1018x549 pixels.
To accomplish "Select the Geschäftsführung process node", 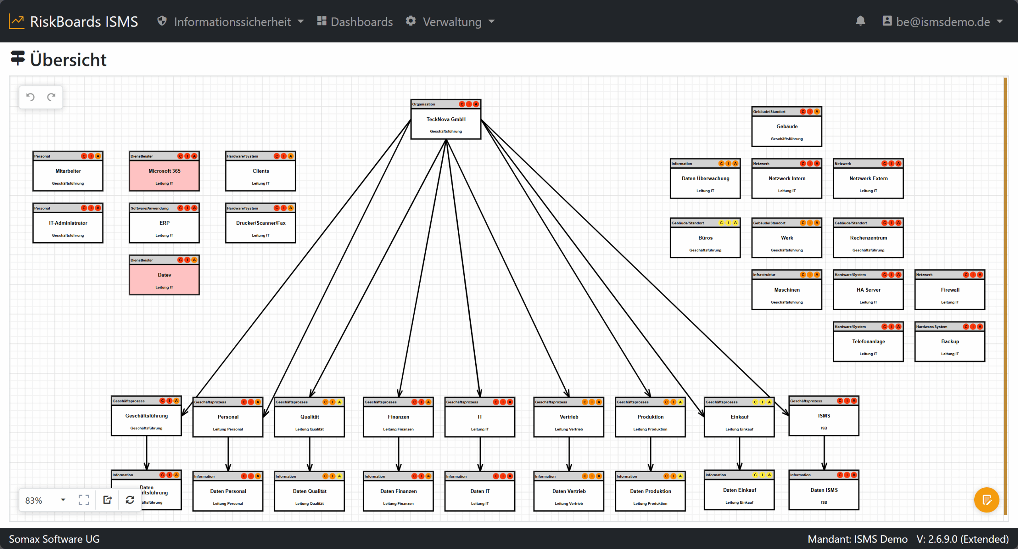I will [146, 416].
